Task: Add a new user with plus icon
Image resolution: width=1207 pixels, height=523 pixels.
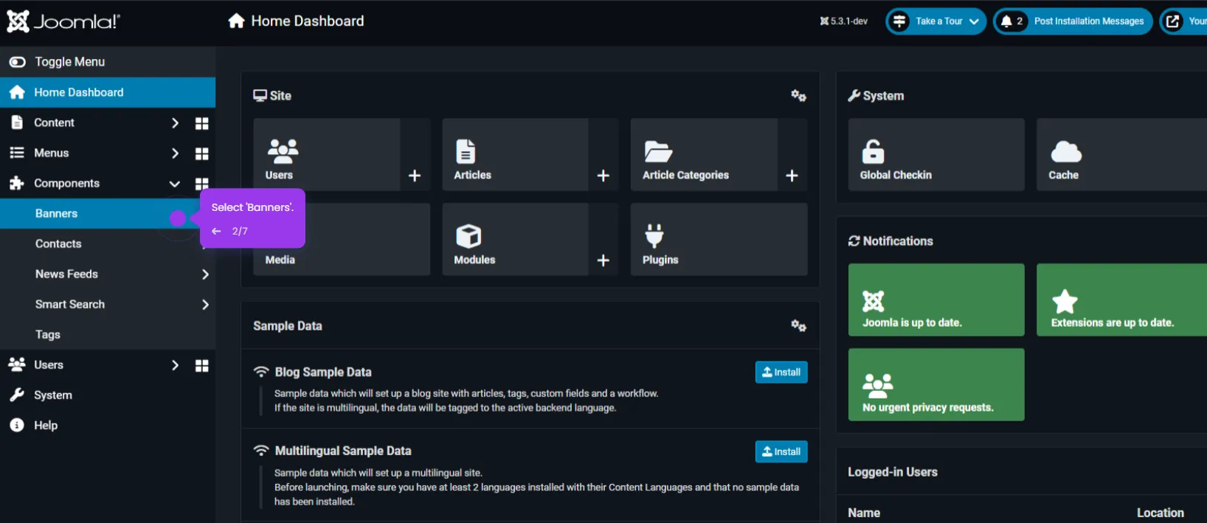Action: (x=415, y=176)
